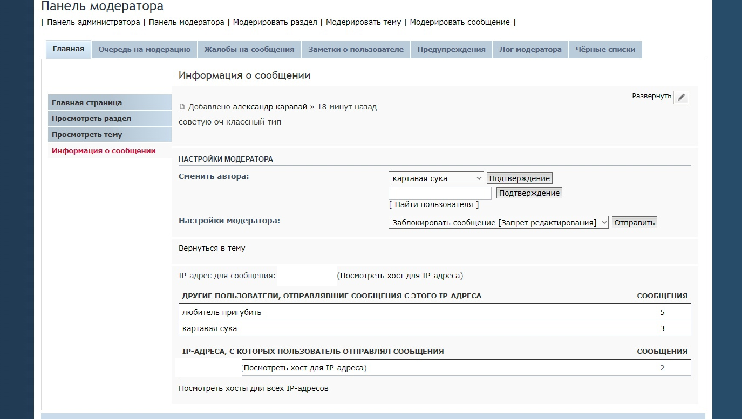Switch to the "Очередь на модерацию" tab
This screenshot has width=742, height=419.
(144, 49)
